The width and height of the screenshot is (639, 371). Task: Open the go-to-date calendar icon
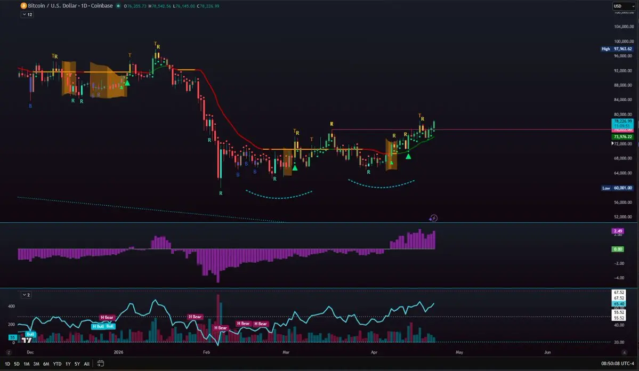pos(101,363)
